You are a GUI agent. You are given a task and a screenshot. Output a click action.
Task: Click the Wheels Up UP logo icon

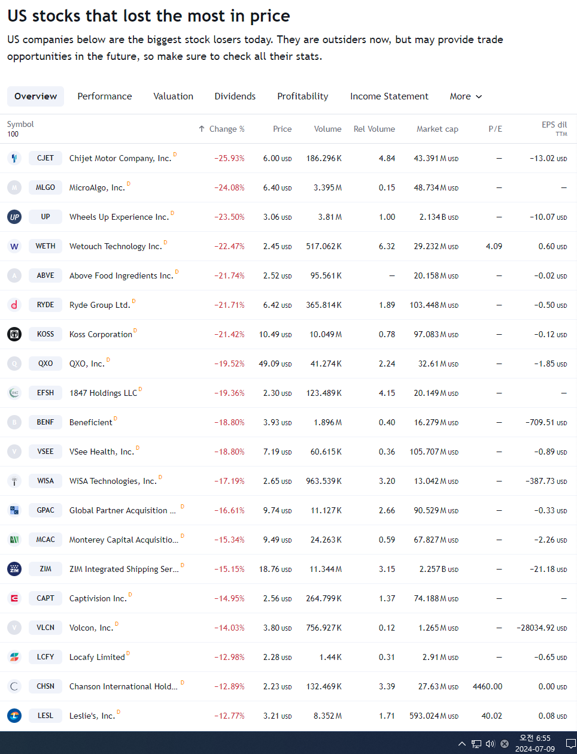(x=14, y=217)
